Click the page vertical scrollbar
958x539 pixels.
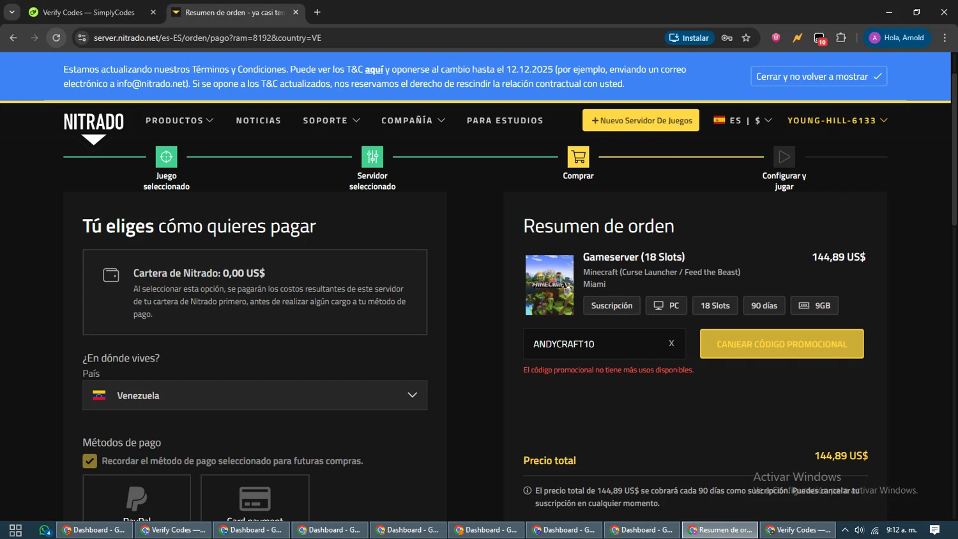pyautogui.click(x=954, y=148)
